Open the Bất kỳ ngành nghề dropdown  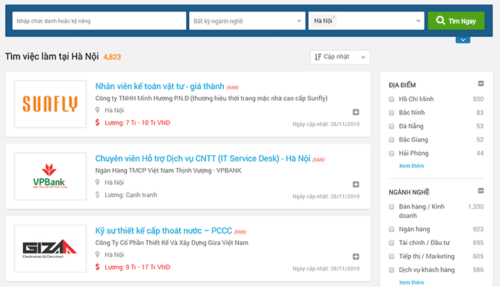(x=247, y=21)
